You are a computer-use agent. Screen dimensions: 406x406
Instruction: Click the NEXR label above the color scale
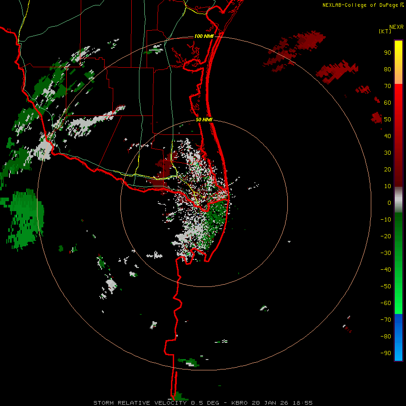click(x=396, y=27)
